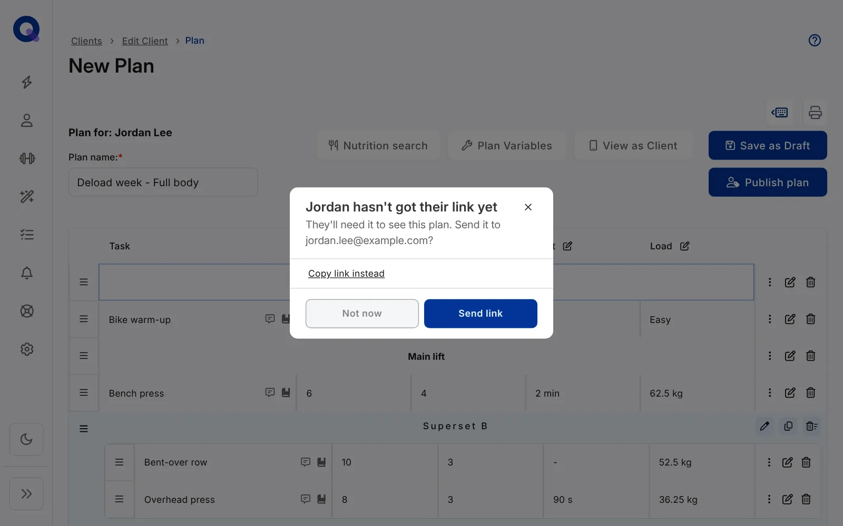Open the settings gear icon
Viewport: 843px width, 526px height.
tap(27, 349)
